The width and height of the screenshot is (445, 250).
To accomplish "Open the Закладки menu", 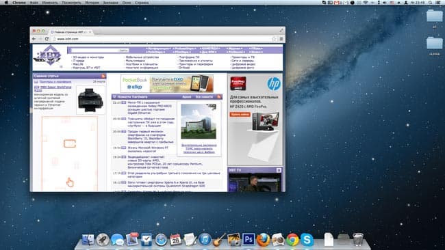I will coord(110,3).
